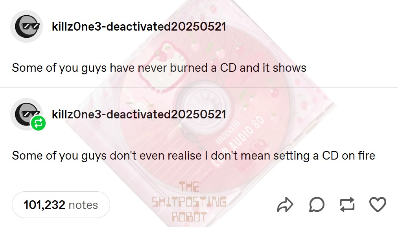Open replies with the speech bubble icon
This screenshot has height=227, width=398.
pos(317,205)
